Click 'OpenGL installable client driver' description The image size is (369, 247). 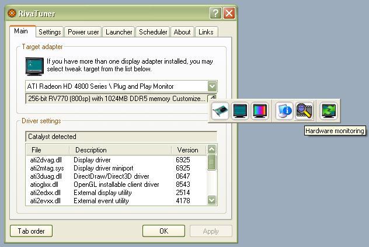click(116, 185)
